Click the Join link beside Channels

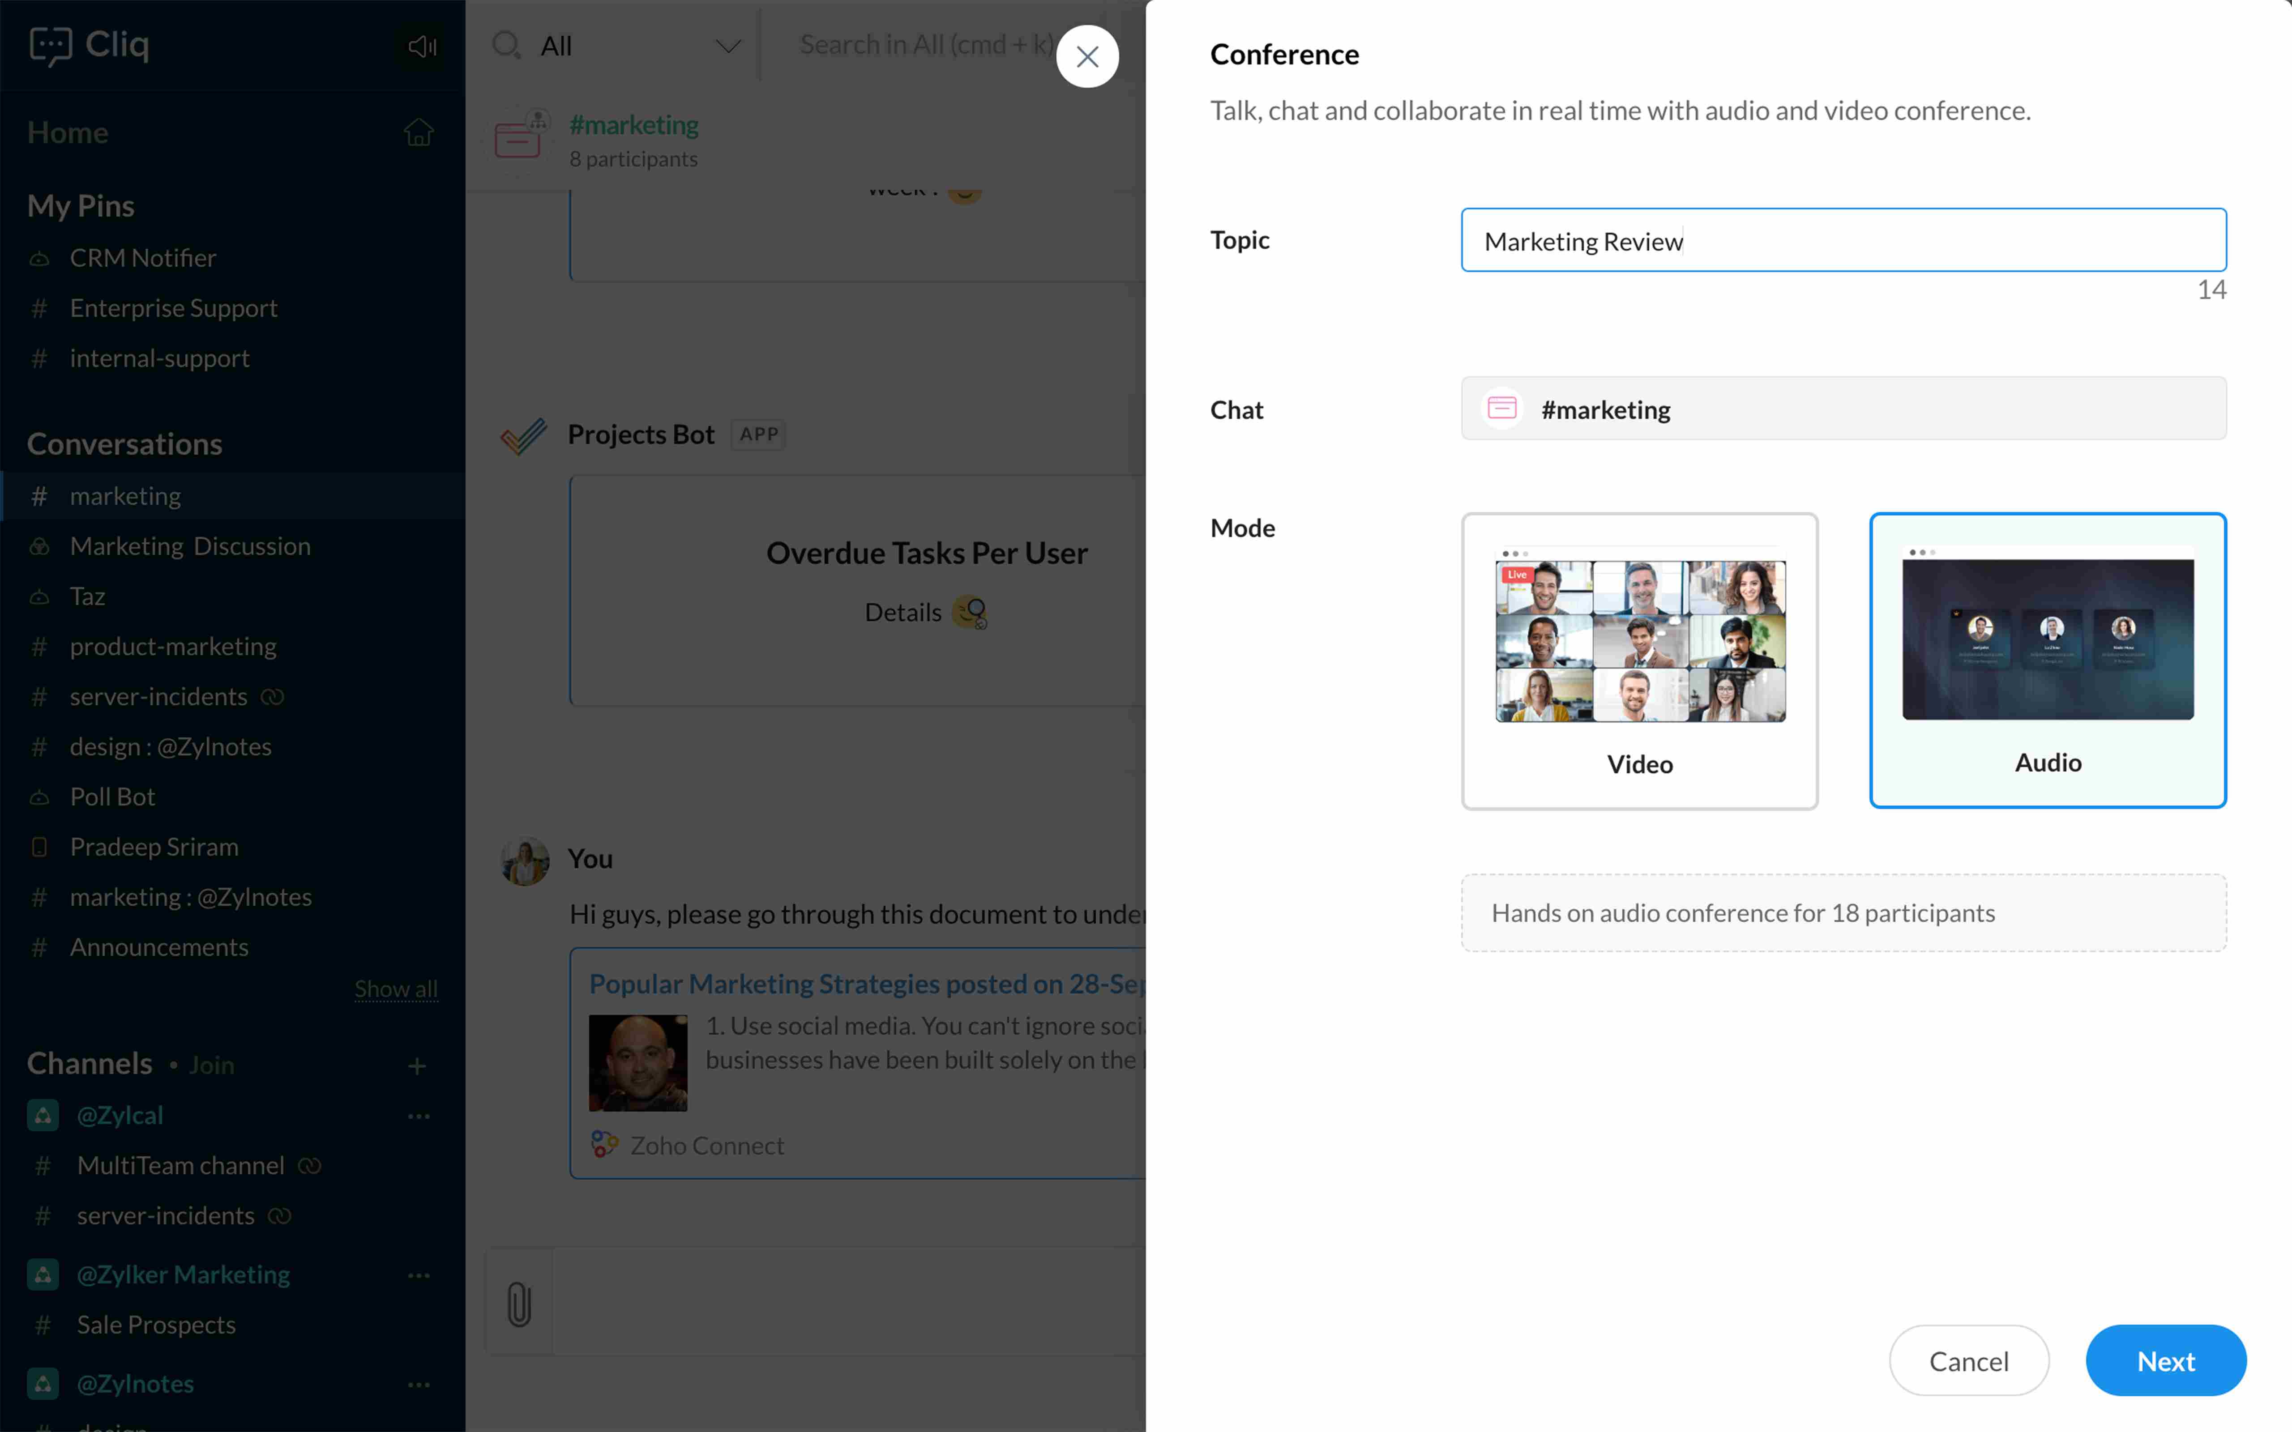point(211,1065)
